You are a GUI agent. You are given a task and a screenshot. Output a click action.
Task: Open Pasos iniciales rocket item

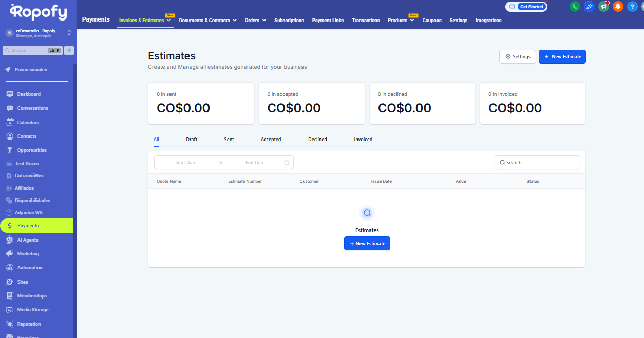coord(31,70)
